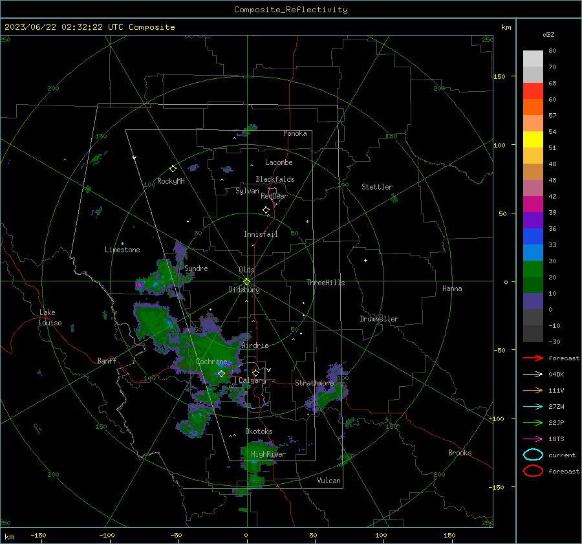Click the Sundre city label
The height and width of the screenshot is (544, 582).
196,268
